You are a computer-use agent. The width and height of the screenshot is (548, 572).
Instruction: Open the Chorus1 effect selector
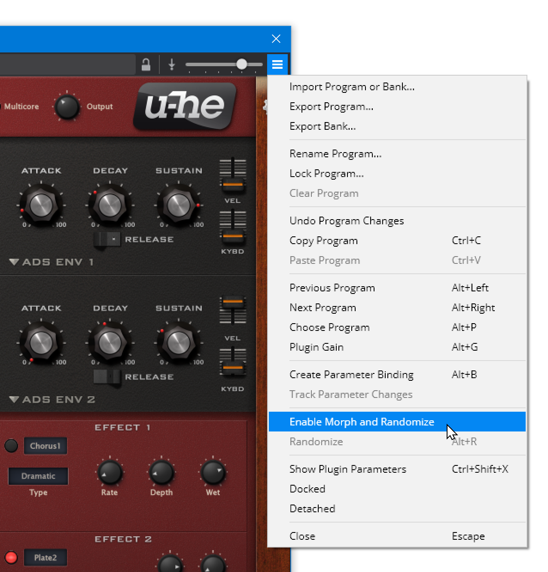pyautogui.click(x=45, y=446)
